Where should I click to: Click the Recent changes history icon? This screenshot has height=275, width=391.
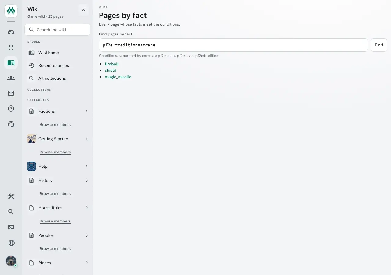(31, 65)
